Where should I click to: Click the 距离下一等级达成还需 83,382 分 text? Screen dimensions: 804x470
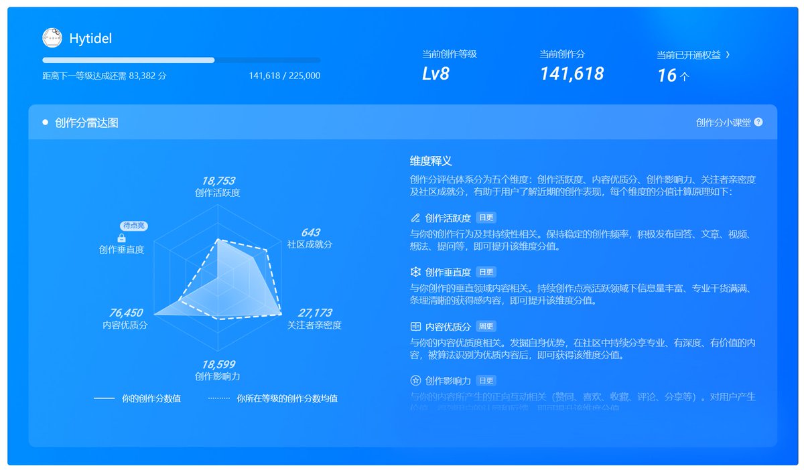click(x=104, y=76)
